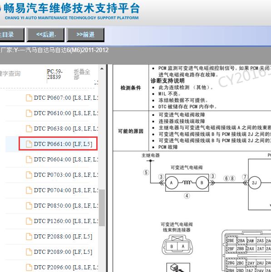Click the tree panel scroll-up arrow
This screenshot has height=272, width=271.
point(102,69)
